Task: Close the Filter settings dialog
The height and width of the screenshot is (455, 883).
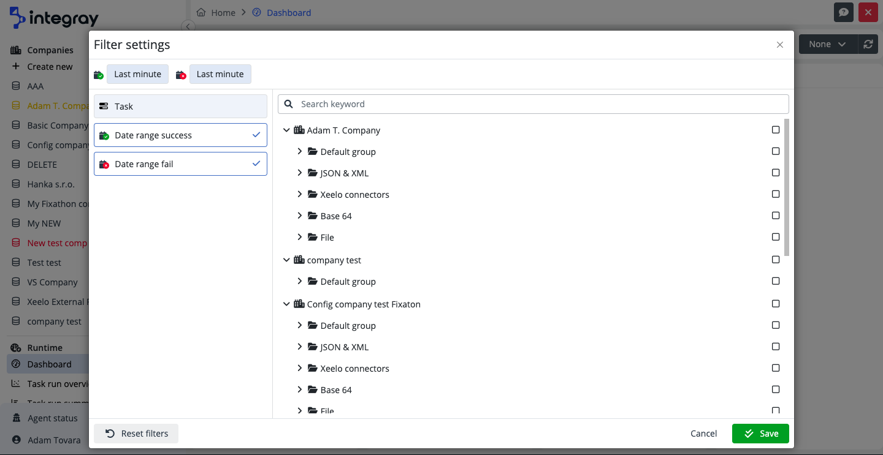Action: pyautogui.click(x=780, y=45)
